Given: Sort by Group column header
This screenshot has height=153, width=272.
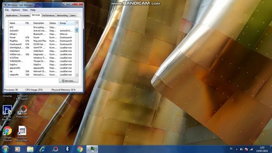Looking at the screenshot, I should (x=67, y=23).
